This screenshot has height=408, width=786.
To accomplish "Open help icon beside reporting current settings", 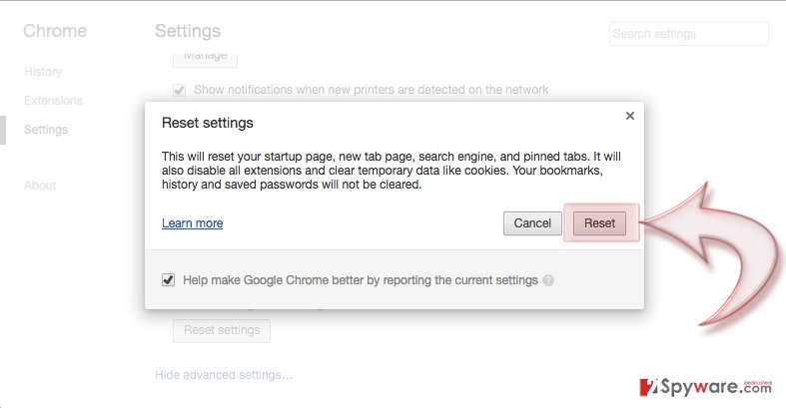I will click(548, 280).
